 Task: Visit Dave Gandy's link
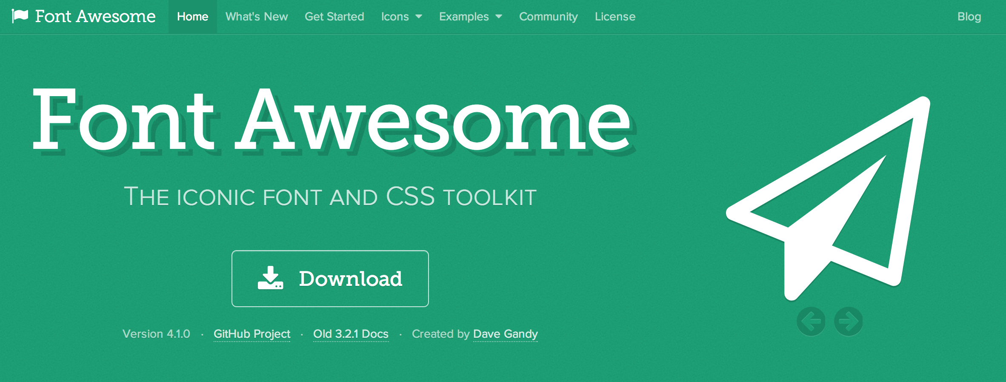[x=506, y=334]
